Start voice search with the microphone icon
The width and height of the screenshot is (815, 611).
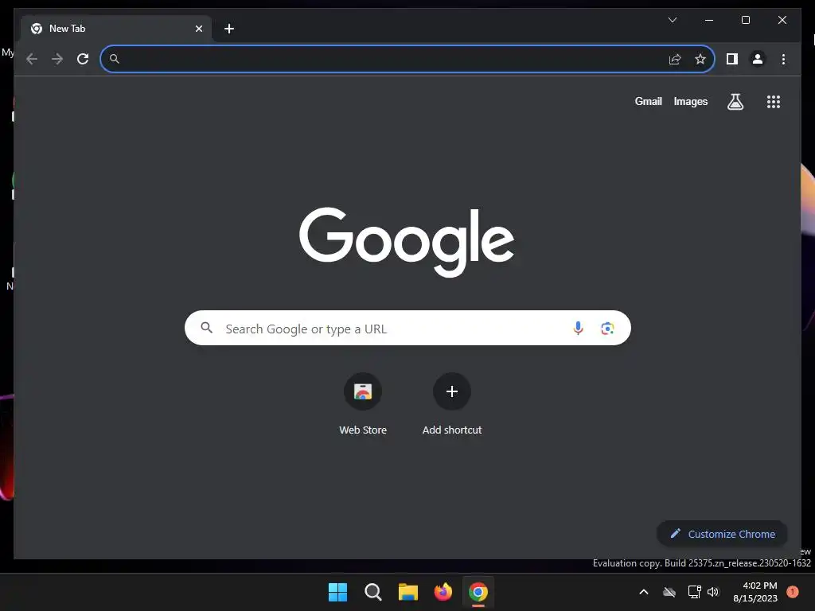578,329
